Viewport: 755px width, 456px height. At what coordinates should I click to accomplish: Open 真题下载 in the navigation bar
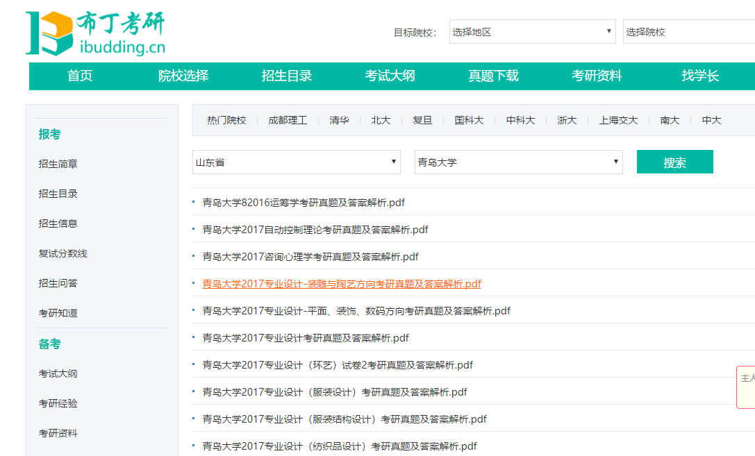(x=494, y=76)
